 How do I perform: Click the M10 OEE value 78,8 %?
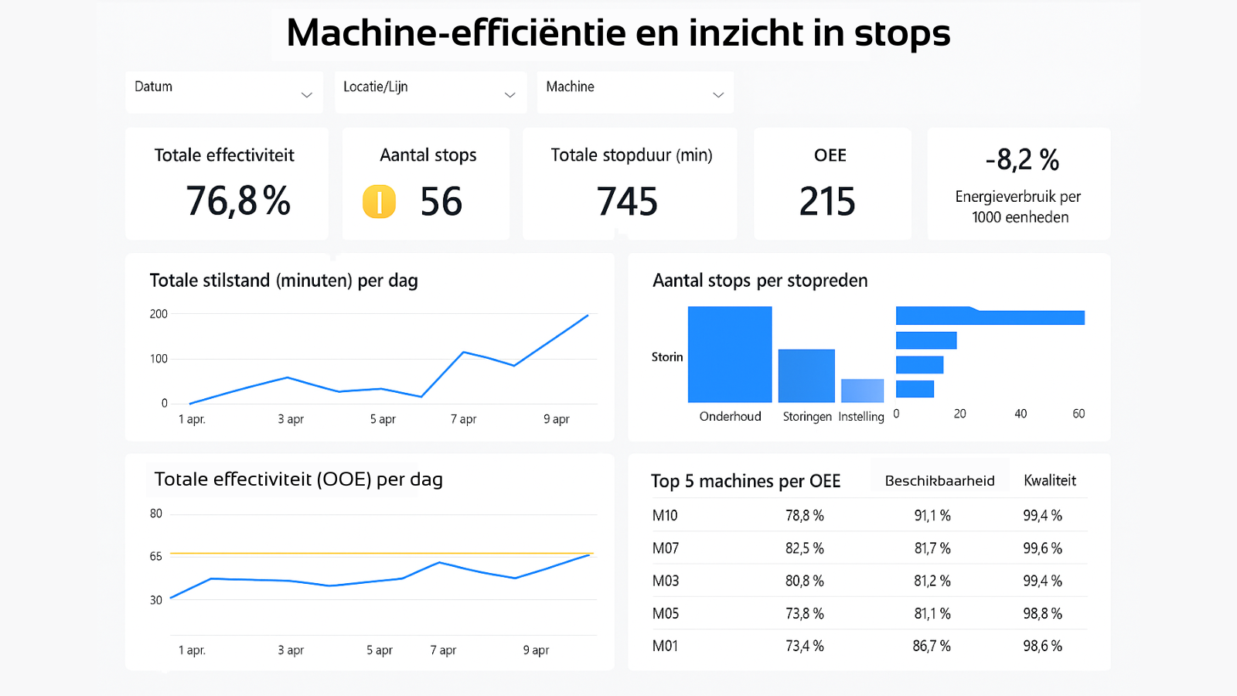(805, 515)
